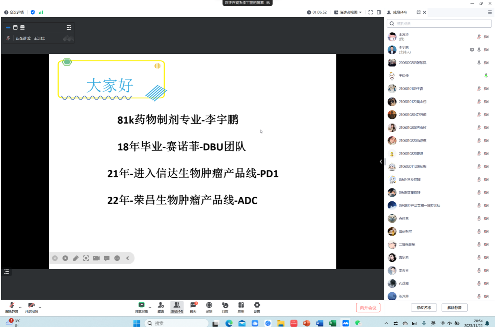The width and height of the screenshot is (495, 327).
Task: Click the 录制 record icon
Action: (x=209, y=307)
